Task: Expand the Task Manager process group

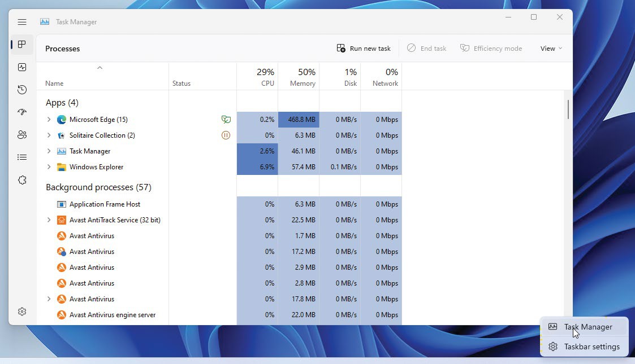Action: tap(49, 151)
